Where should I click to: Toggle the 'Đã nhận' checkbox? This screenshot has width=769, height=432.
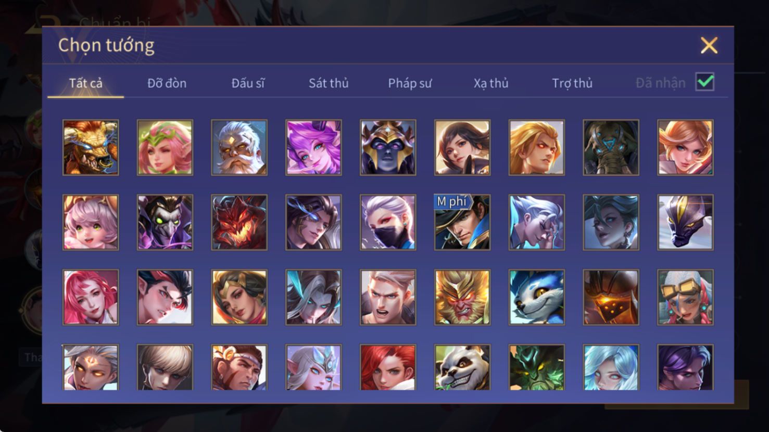click(705, 82)
